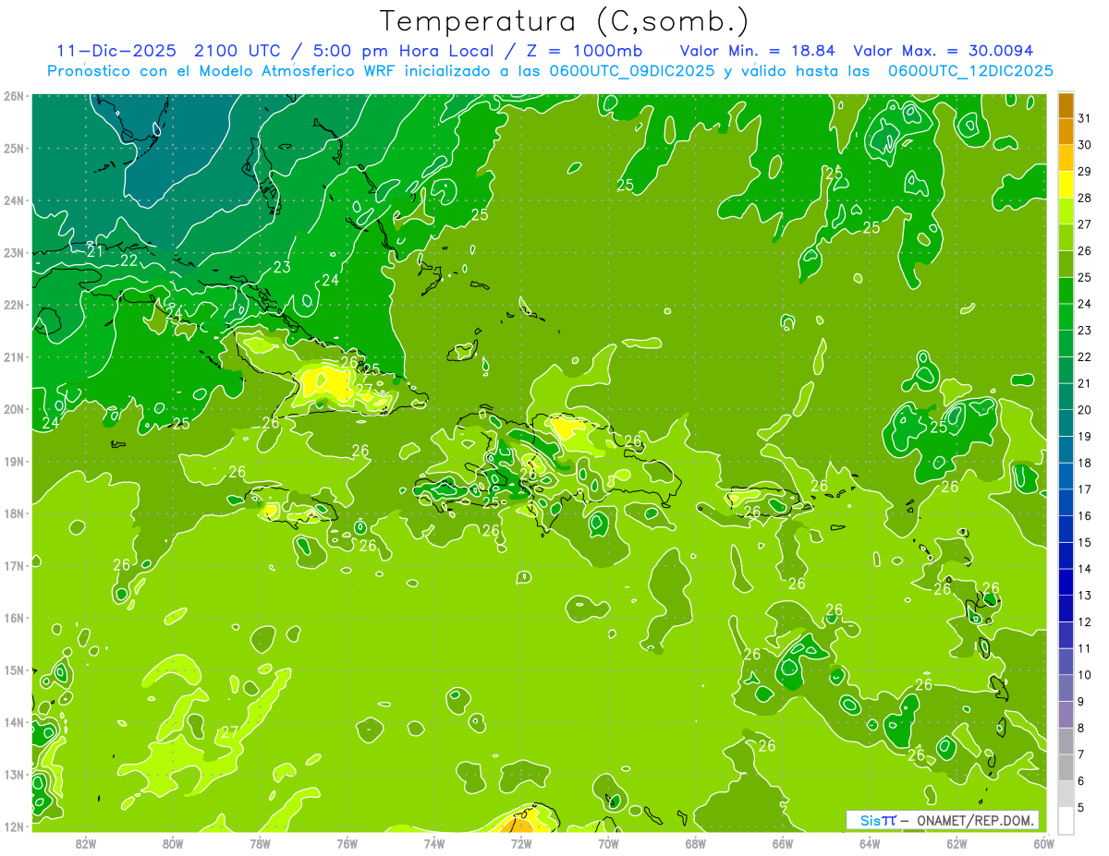The width and height of the screenshot is (1109, 856).
Task: Click the 'Valor Min. = 18.84' readout
Action: coord(757,51)
